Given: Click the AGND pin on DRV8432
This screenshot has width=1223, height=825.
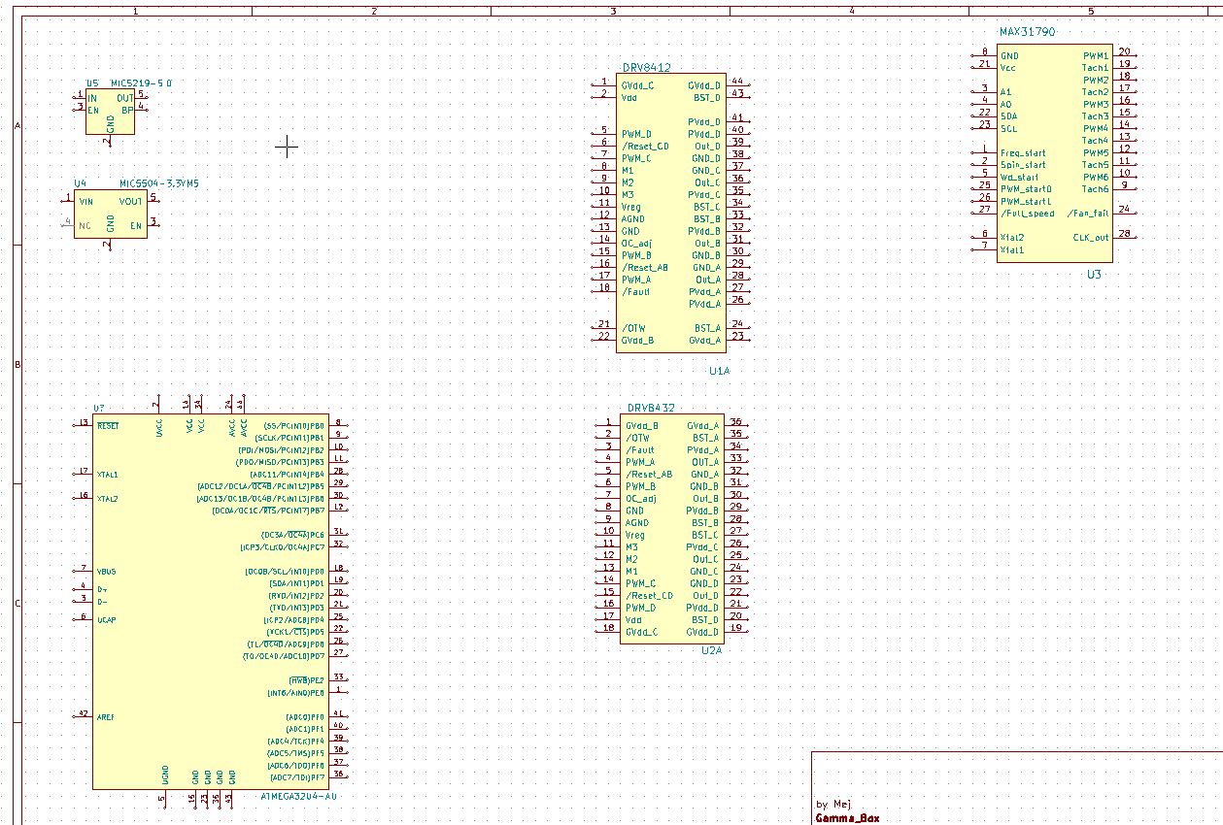Looking at the screenshot, I should tap(637, 522).
